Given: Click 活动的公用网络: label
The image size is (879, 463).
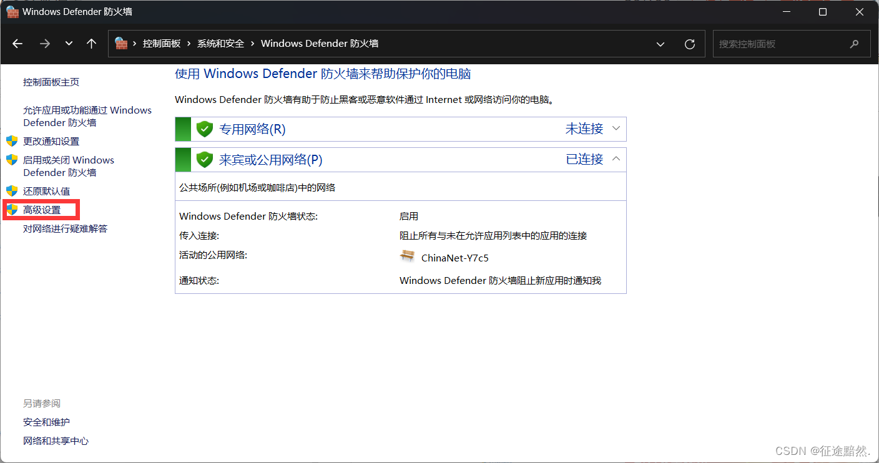Looking at the screenshot, I should tap(213, 255).
